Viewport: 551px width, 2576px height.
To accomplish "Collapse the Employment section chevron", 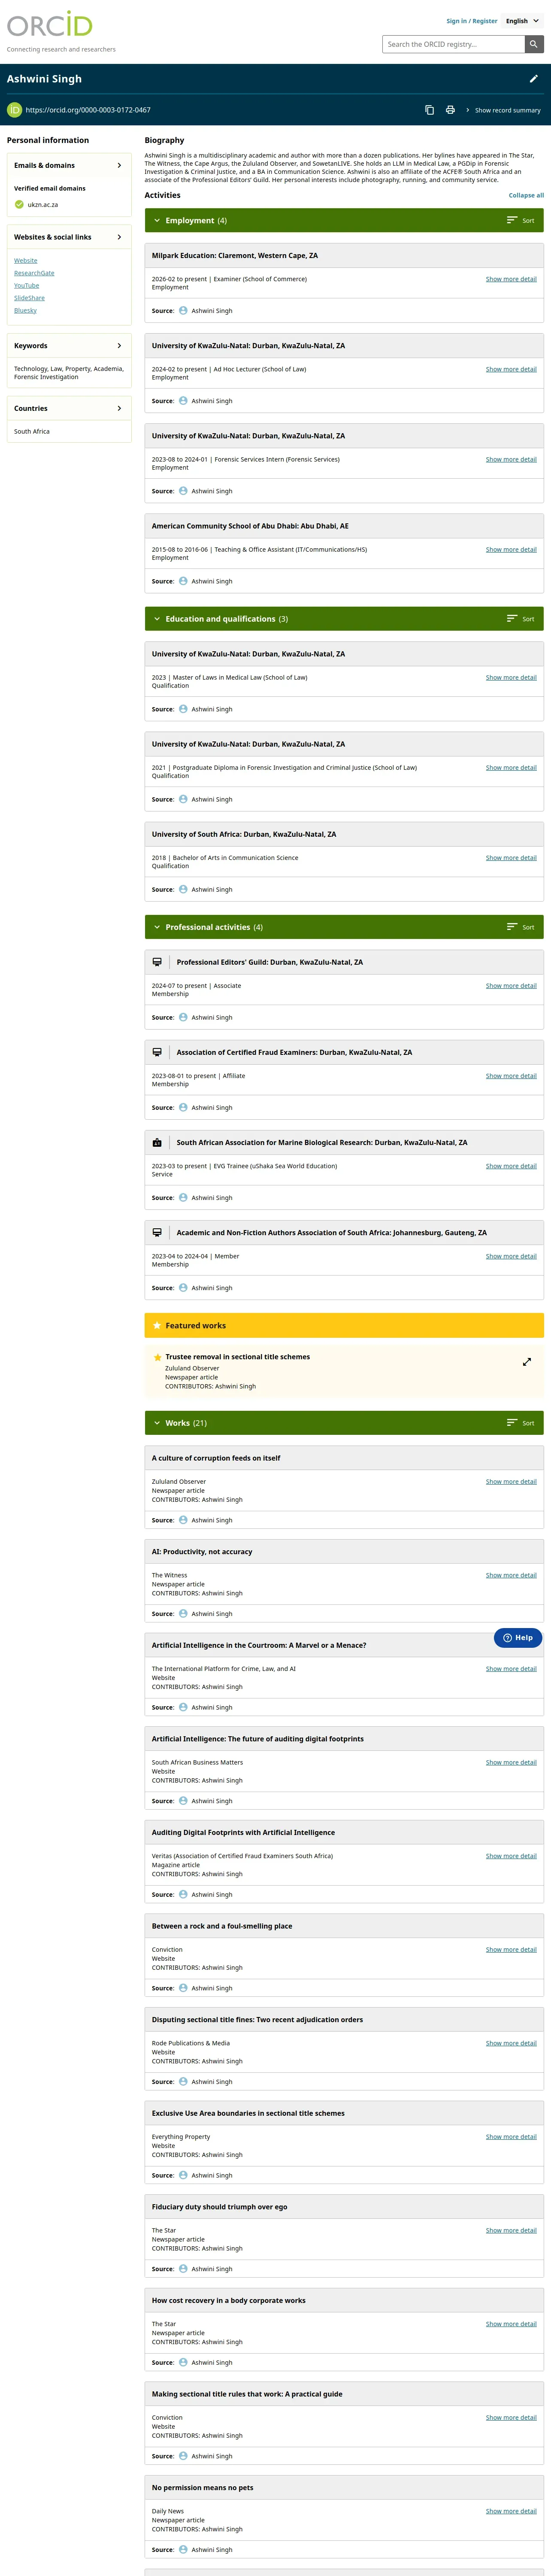I will [157, 220].
